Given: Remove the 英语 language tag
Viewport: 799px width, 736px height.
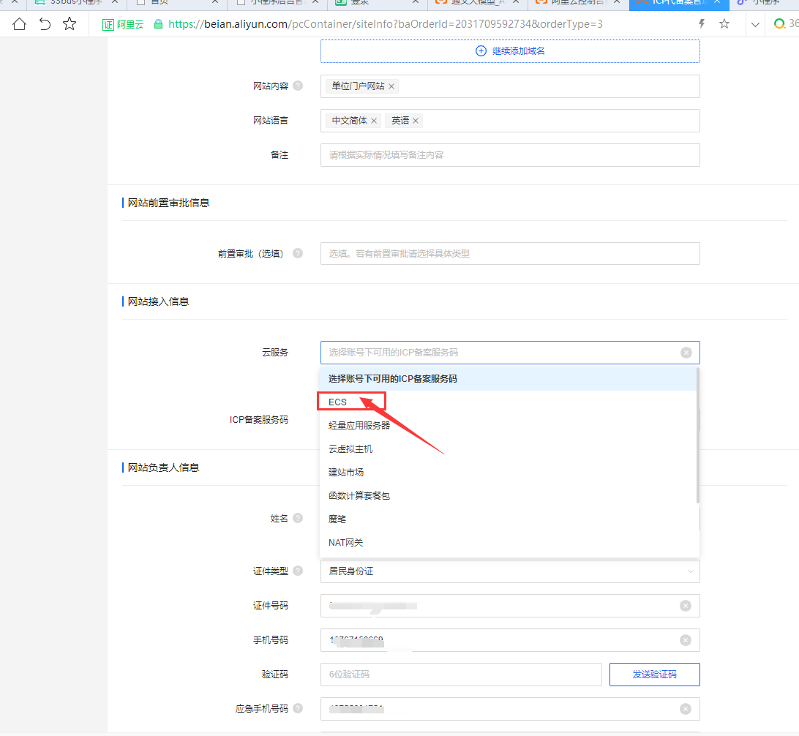Looking at the screenshot, I should click(x=416, y=121).
